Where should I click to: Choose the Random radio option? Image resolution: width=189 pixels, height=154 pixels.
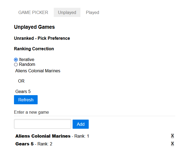tap(16, 65)
